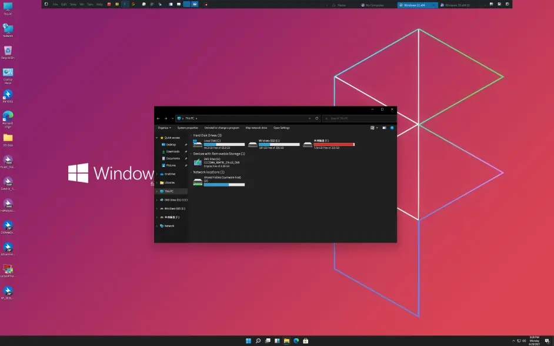
Task: Open the Network desktop icon
Action: point(8,31)
